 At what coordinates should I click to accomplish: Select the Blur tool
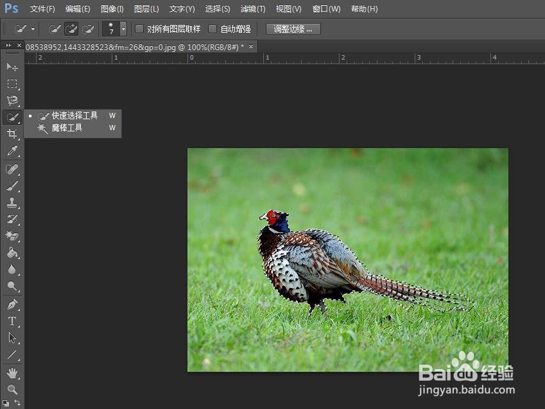[x=12, y=269]
